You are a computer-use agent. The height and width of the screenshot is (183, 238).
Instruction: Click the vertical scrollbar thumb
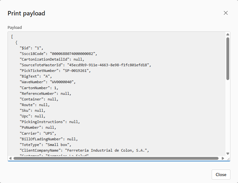coord(228,59)
